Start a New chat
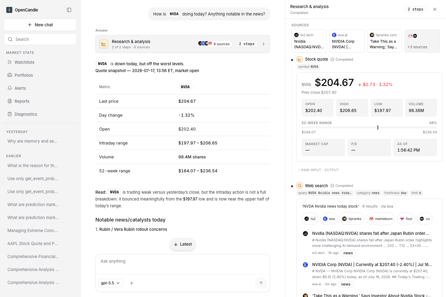The height and width of the screenshot is (297, 446). coord(40,25)
